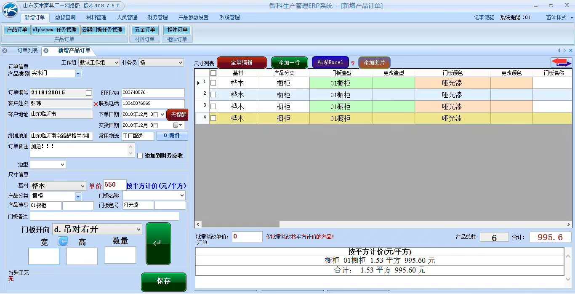
Task: Close the 订单列表 tab with its X icon
Action: point(5,51)
